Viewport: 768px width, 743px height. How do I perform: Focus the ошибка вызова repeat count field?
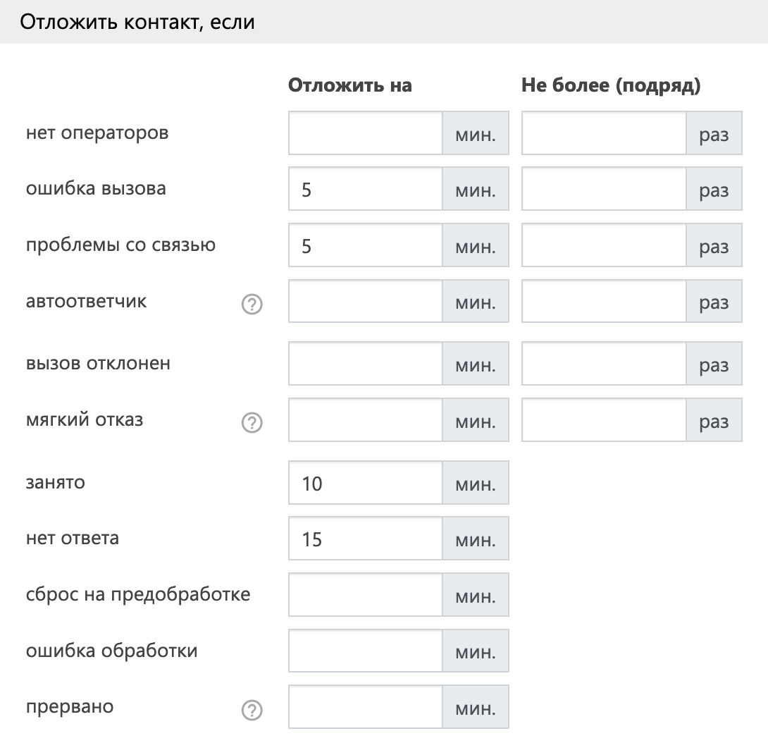point(604,190)
